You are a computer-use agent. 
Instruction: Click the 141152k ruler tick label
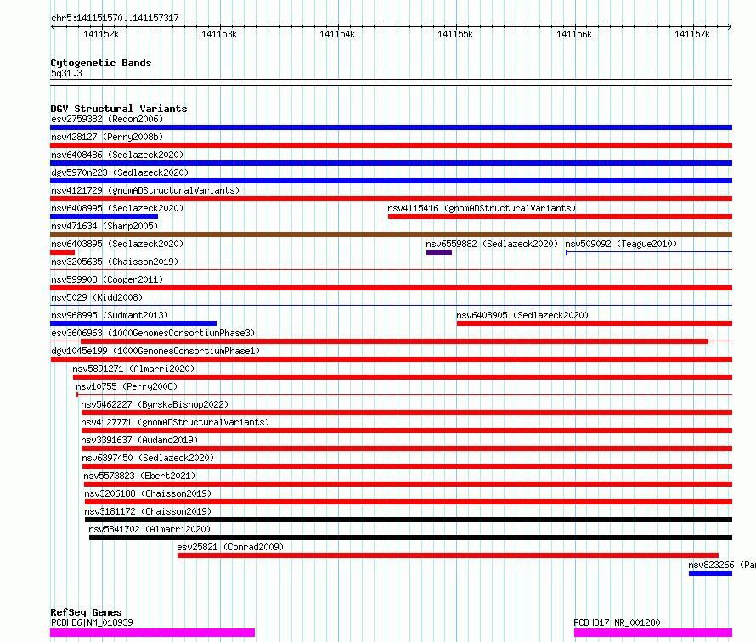(101, 34)
